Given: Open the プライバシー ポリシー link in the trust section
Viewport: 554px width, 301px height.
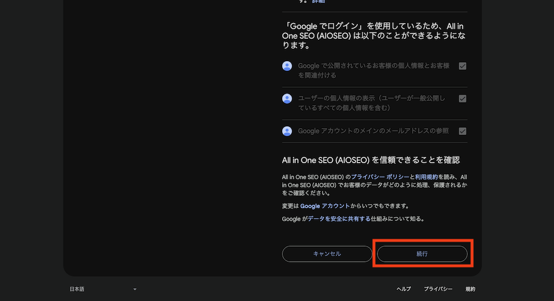Looking at the screenshot, I should point(380,177).
